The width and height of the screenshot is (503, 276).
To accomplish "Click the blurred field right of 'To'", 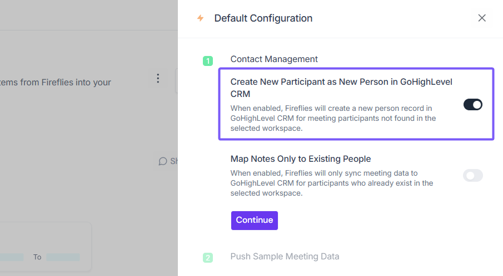I will click(63, 257).
